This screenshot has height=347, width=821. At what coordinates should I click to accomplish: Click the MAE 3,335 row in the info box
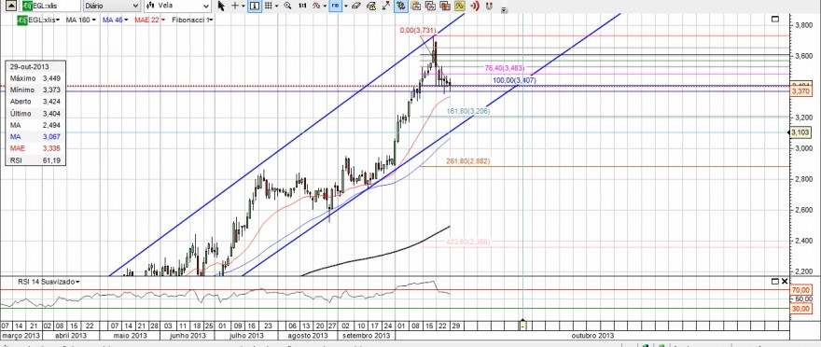click(35, 148)
